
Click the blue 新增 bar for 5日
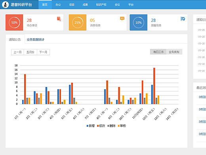tap(70, 95)
